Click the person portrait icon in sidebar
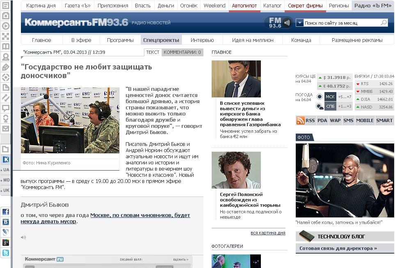 click(x=6, y=57)
